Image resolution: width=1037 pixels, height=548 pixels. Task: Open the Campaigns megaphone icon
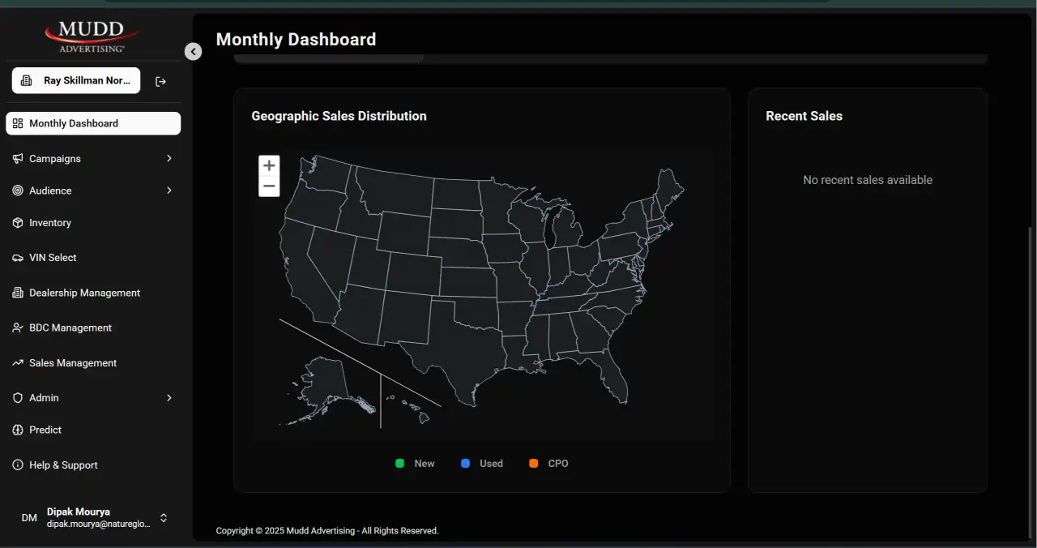coord(18,158)
